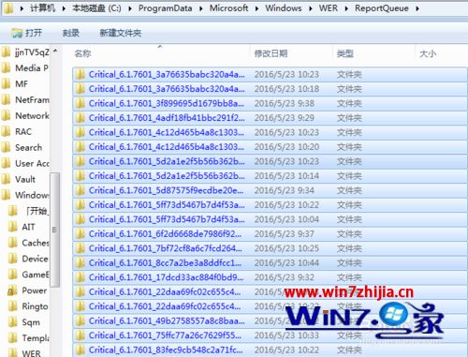The width and height of the screenshot is (468, 357).
Task: Click folder icon of Critical_6.1.7601_17dcd33ac884f0bd9 row
Action: coord(80,277)
